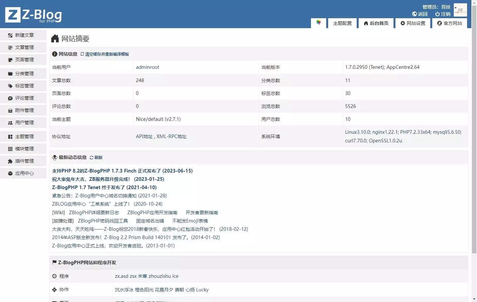This screenshot has height=302, width=477.
Task: Open 用户管理 in the sidebar
Action: pyautogui.click(x=23, y=123)
